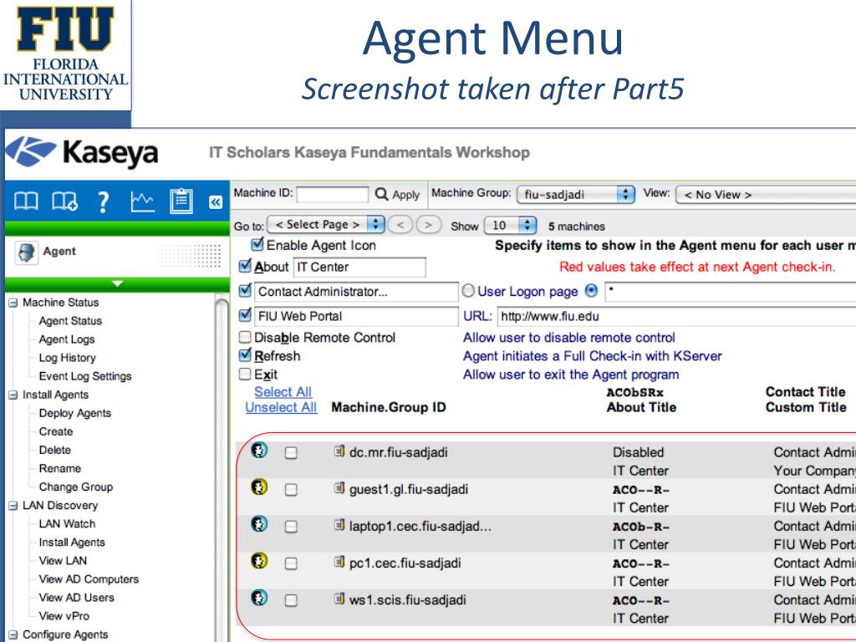856x642 pixels.
Task: Open the View dropdown
Action: click(766, 195)
